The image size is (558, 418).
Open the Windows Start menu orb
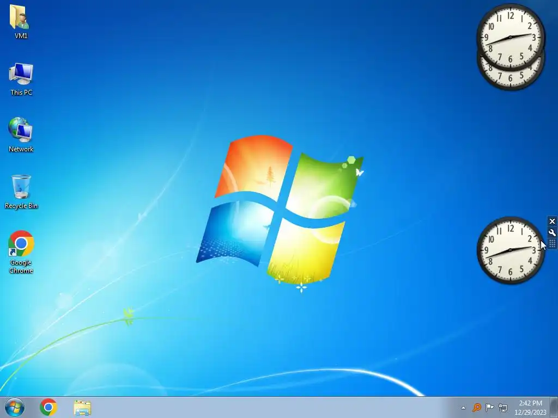15,407
